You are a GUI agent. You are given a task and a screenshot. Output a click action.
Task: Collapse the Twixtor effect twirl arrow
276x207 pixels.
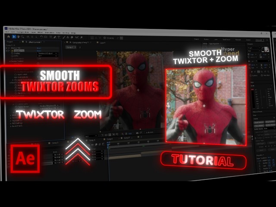(x=7, y=50)
